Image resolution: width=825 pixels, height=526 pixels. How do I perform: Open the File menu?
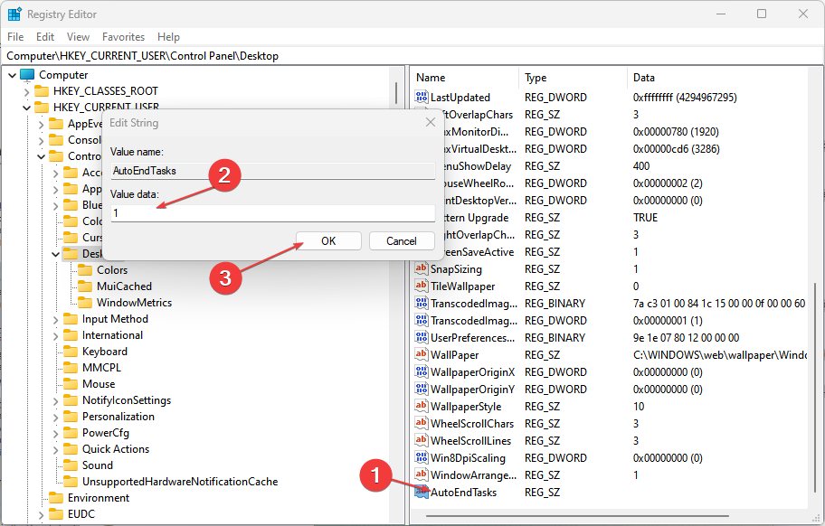(15, 37)
